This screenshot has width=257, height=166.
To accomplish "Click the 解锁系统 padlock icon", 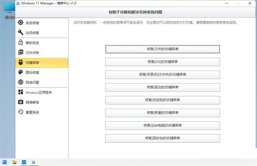I will [21, 42].
